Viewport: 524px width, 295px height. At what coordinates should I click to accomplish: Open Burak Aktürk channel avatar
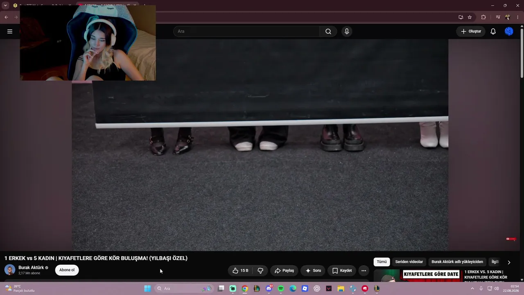(x=10, y=270)
